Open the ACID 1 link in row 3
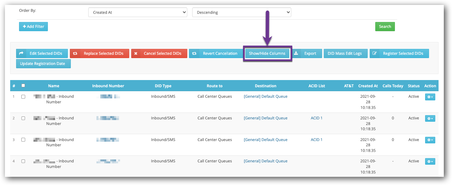452x185 pixels. coord(317,140)
